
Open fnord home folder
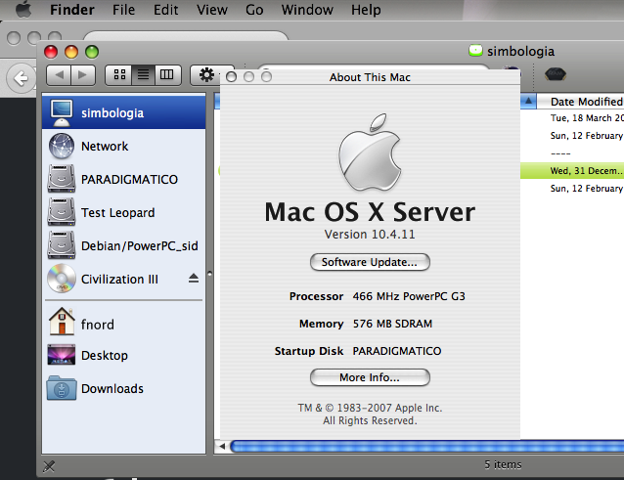click(124, 325)
